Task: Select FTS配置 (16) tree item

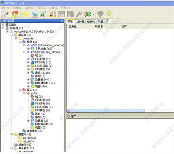Action: click(x=43, y=59)
